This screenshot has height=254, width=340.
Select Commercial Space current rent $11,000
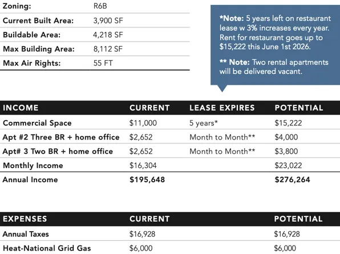[x=143, y=123]
